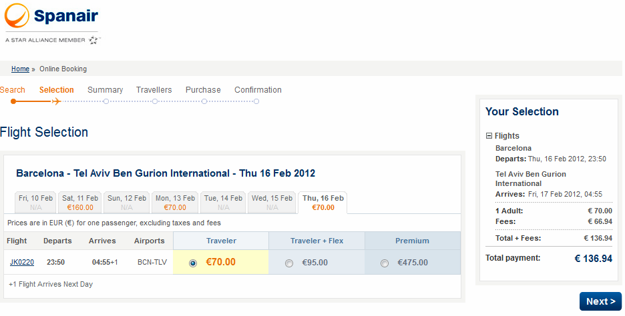Click the 1 Adult € 70.00 amount
The height and width of the screenshot is (316, 625).
tap(600, 211)
